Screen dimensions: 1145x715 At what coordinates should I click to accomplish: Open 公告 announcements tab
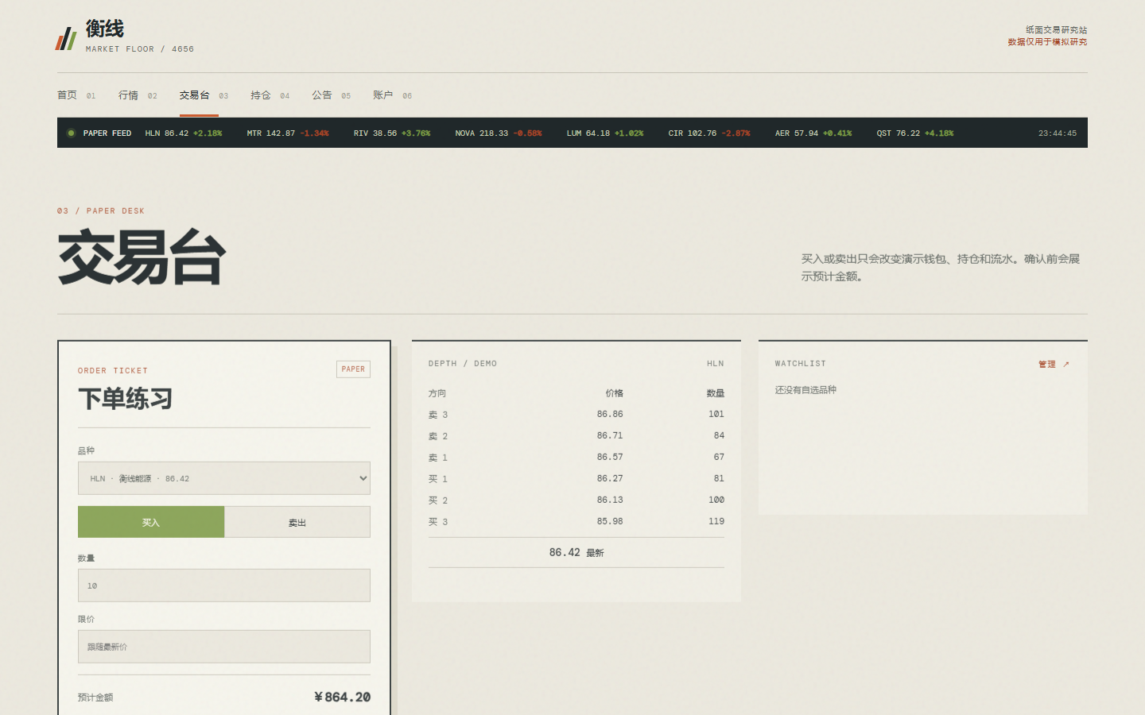click(331, 95)
